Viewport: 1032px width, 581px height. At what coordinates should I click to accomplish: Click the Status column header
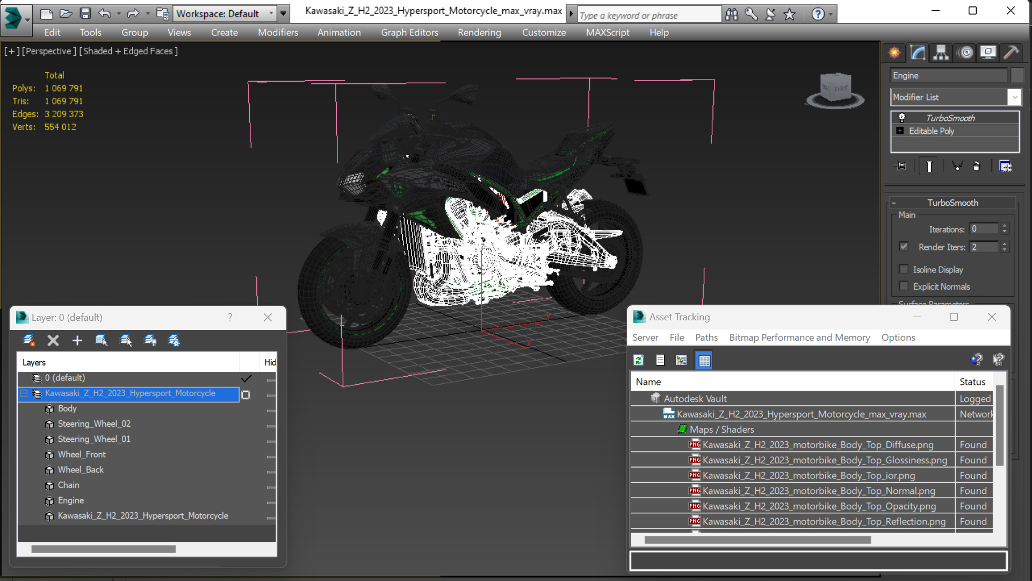(975, 382)
